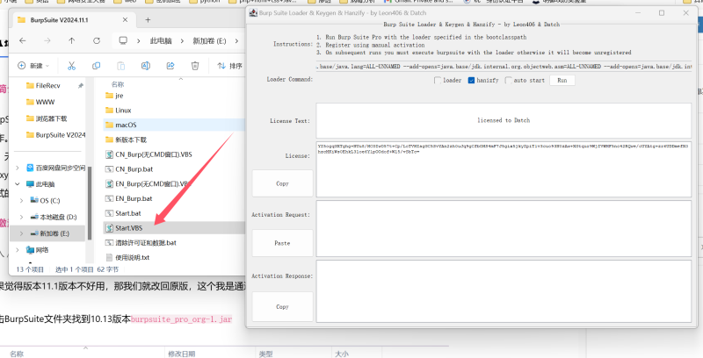The image size is (703, 358).
Task: Click the Copy icon in Explorer toolbar
Action: (95, 66)
